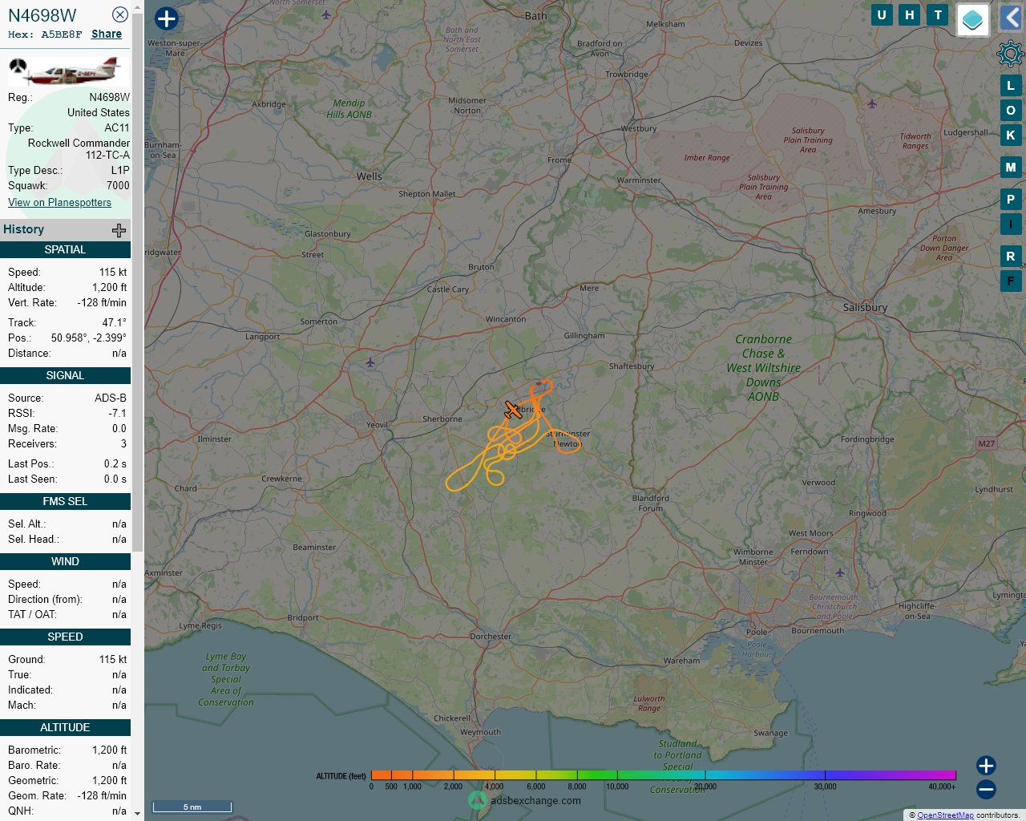This screenshot has width=1026, height=821.
Task: Click the adsbexchange.com logo
Action: 525,800
